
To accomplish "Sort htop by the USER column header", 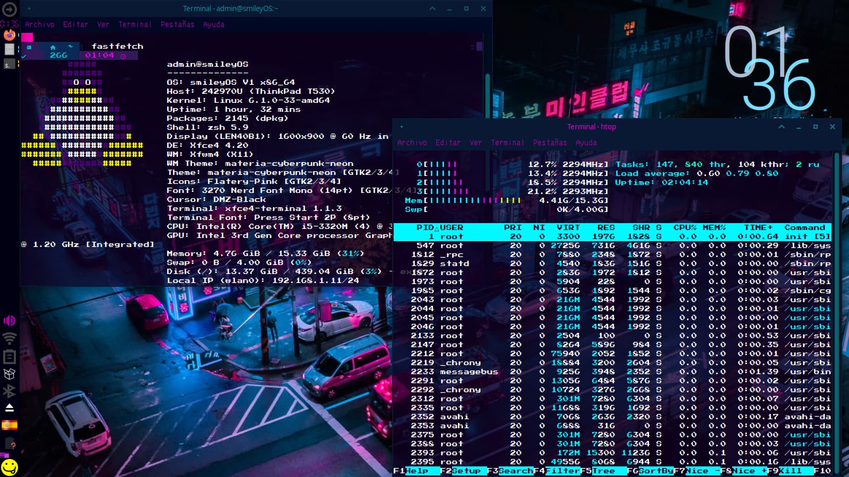I will (x=452, y=227).
